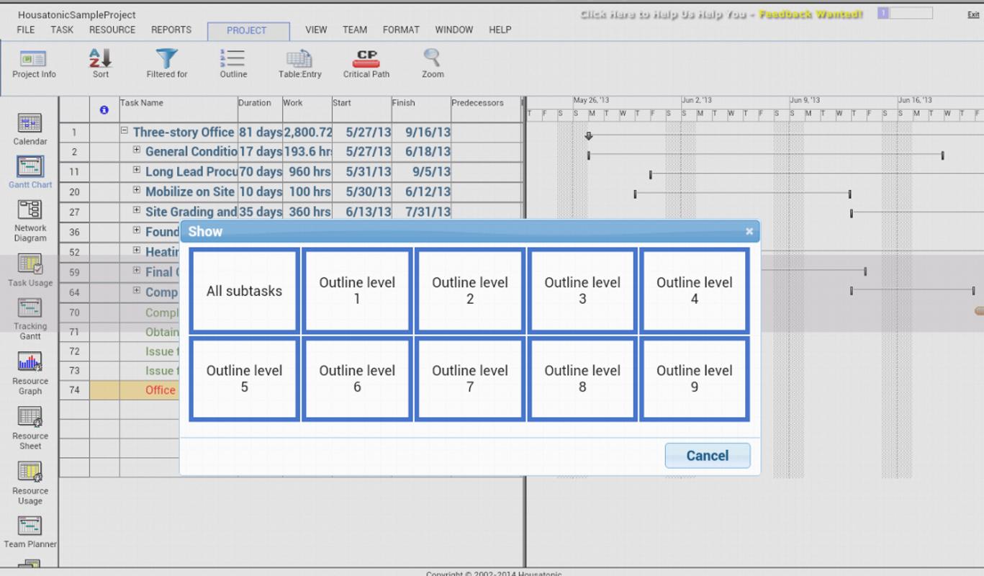This screenshot has width=984, height=576.
Task: Select Outline level 6
Action: click(x=357, y=379)
